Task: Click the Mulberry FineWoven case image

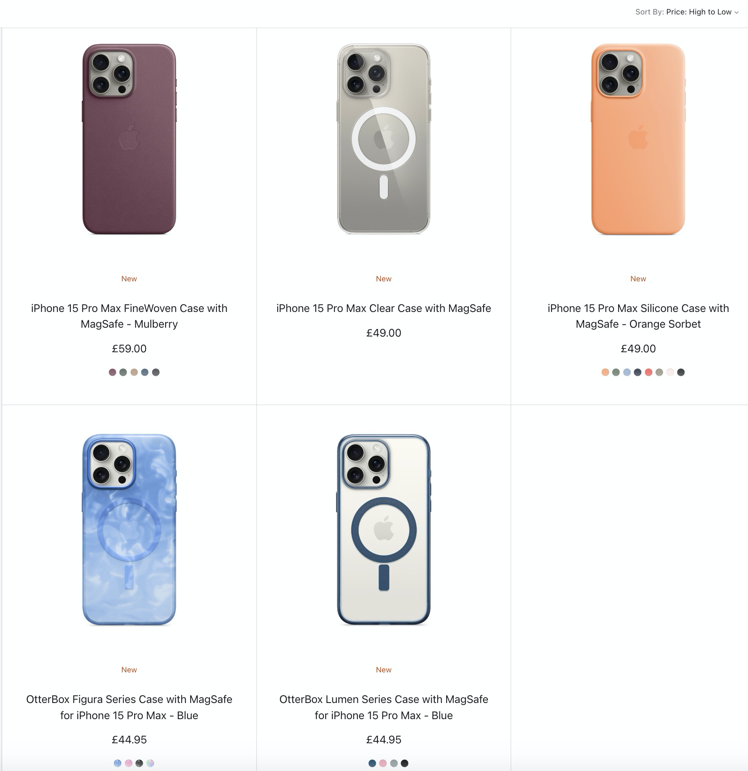Action: [x=129, y=139]
